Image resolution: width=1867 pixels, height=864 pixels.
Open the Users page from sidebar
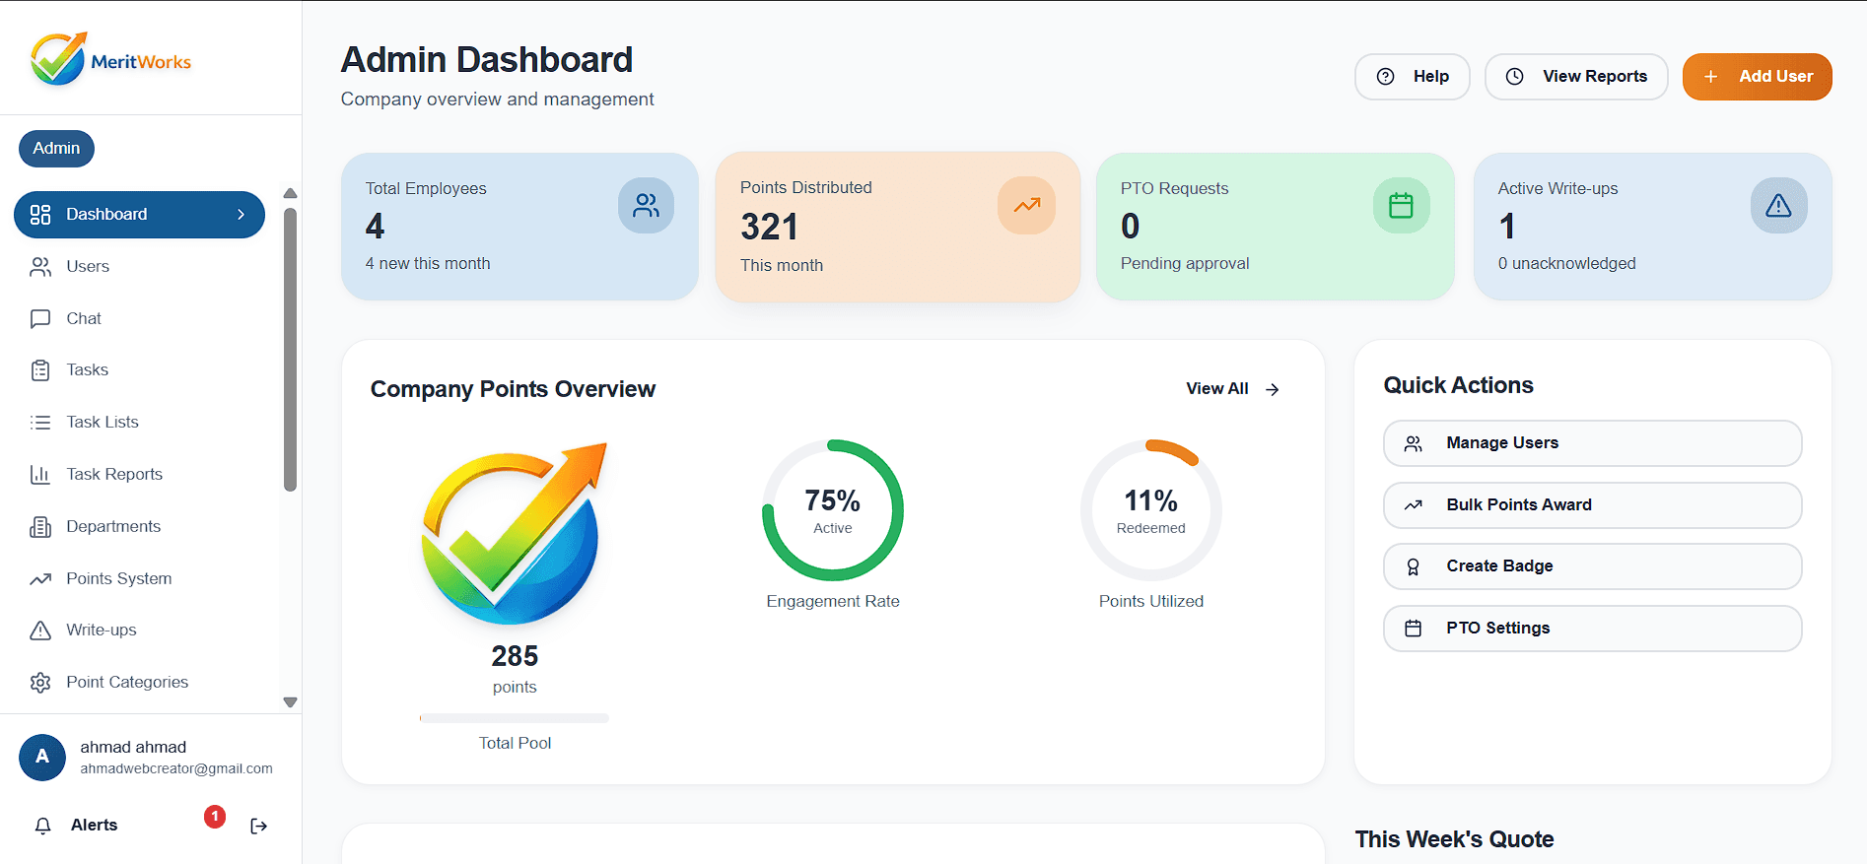(x=87, y=267)
